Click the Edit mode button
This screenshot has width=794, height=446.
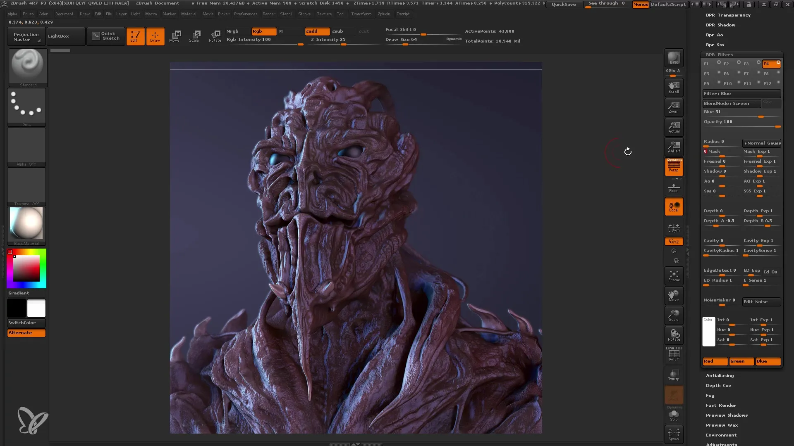[135, 36]
